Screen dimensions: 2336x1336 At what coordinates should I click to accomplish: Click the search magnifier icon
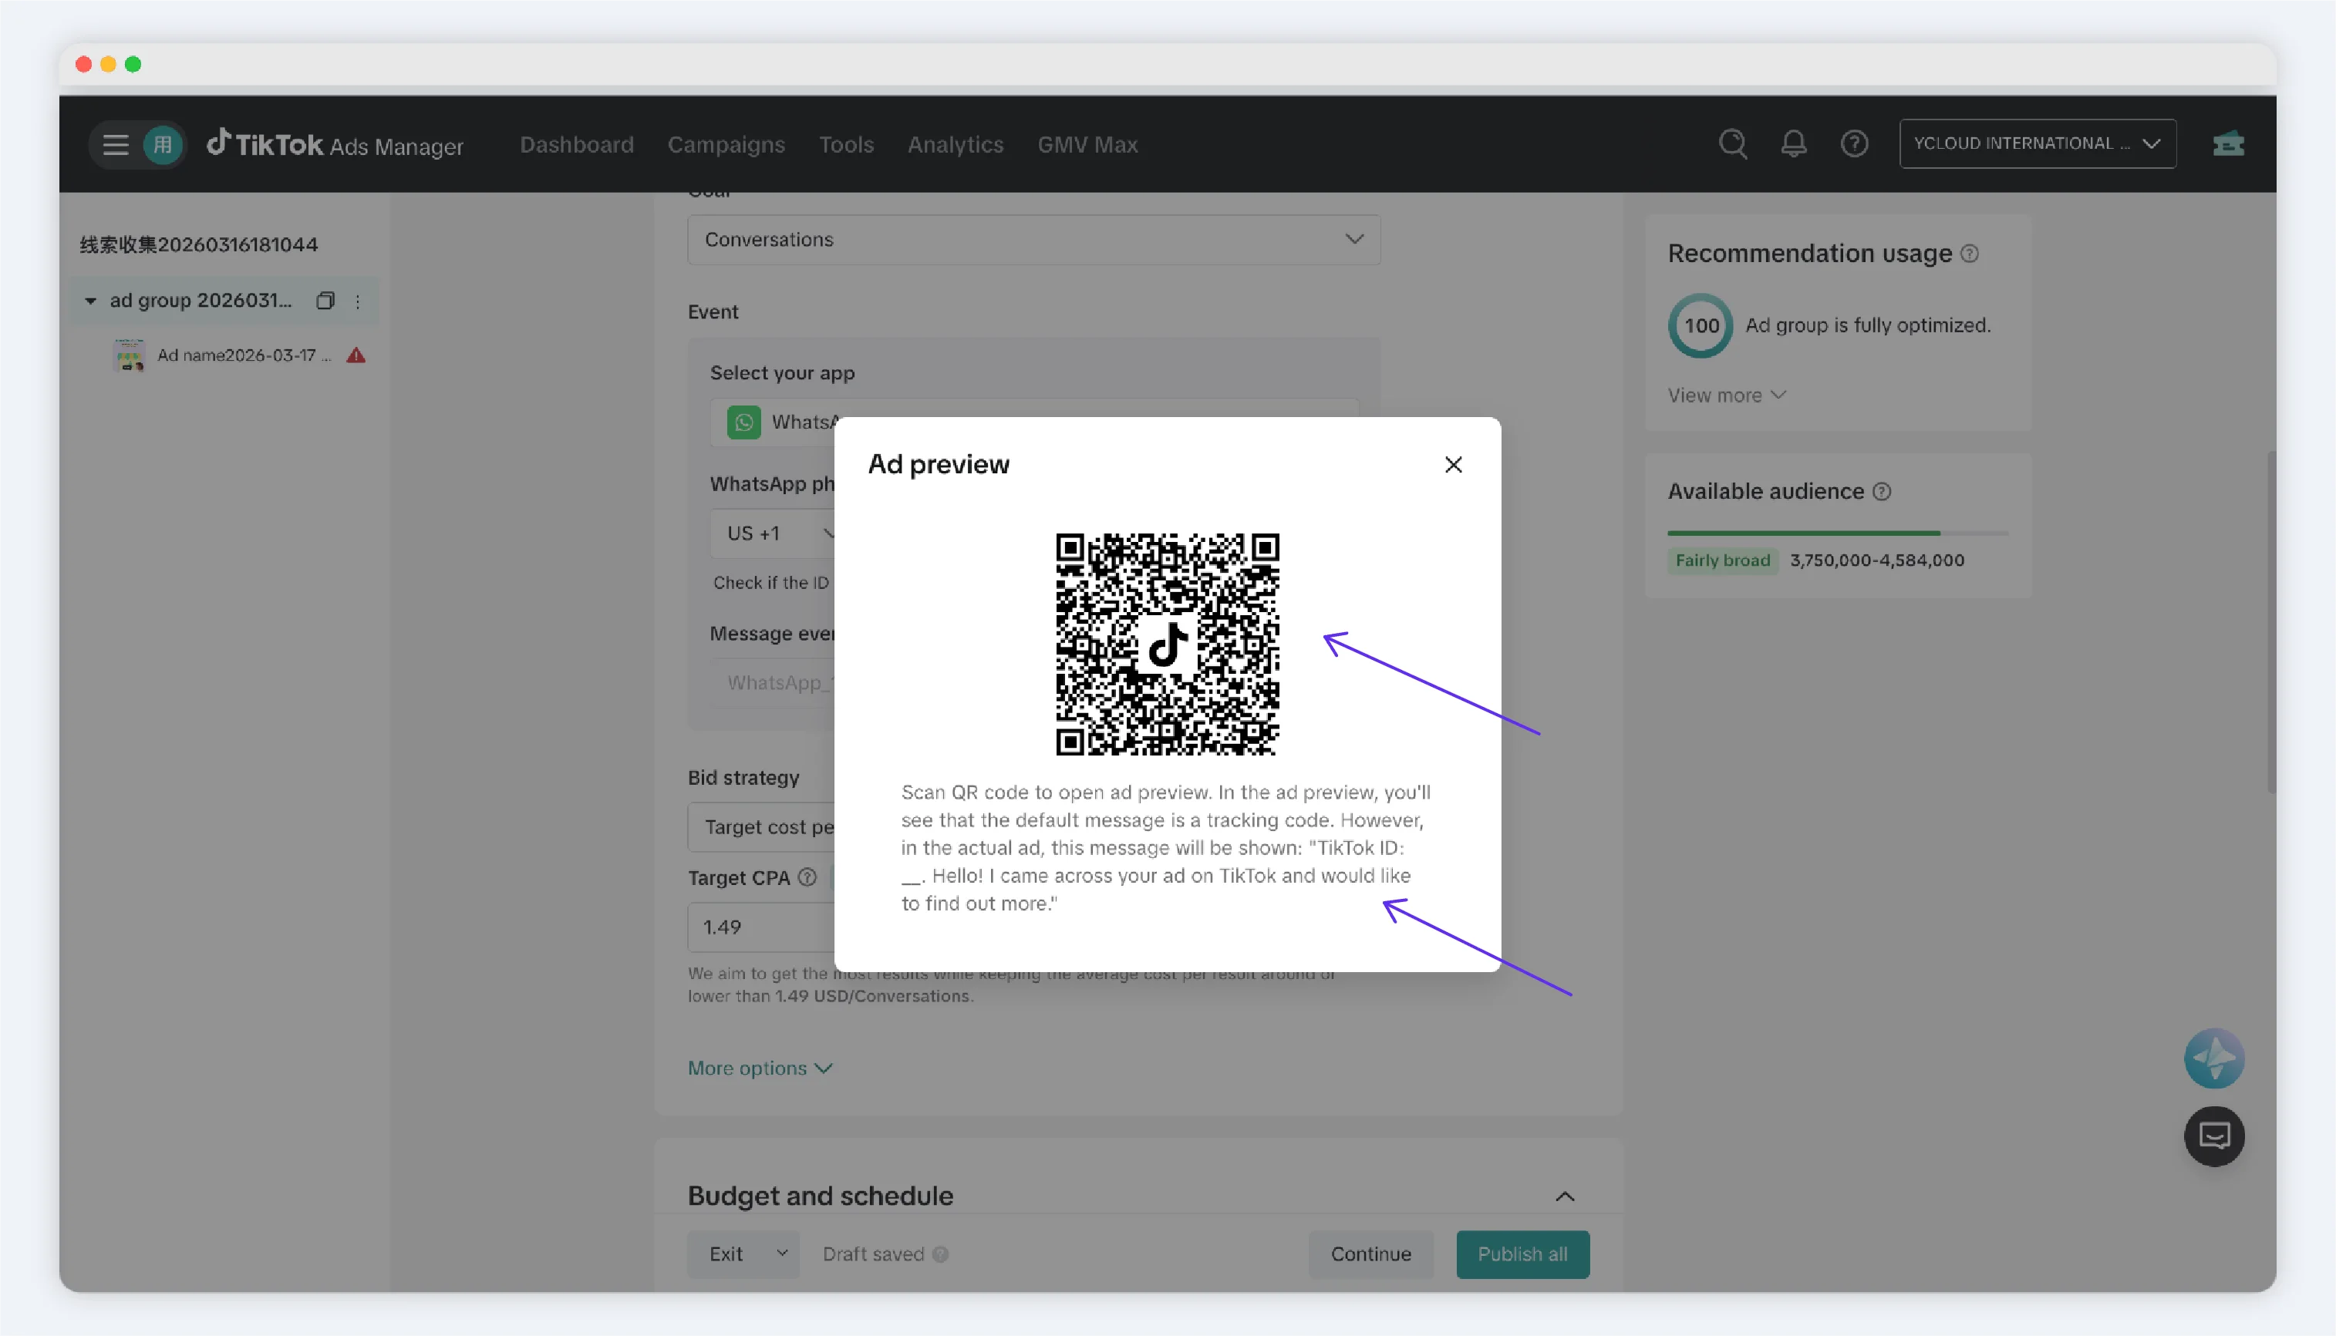(1732, 144)
